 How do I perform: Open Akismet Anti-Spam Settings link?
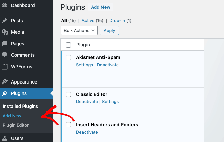pos(85,65)
